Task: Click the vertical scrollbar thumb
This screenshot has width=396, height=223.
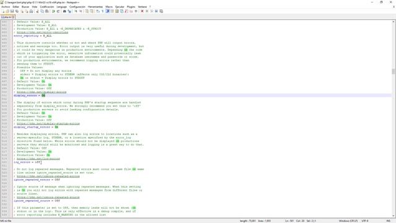Action: click(394, 71)
